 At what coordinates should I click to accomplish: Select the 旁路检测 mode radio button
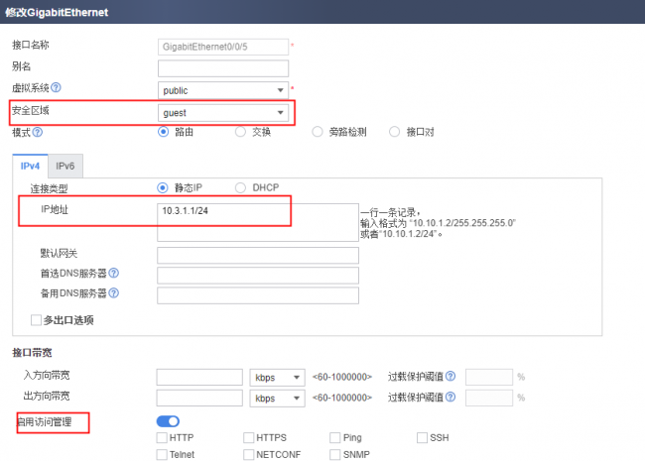pyautogui.click(x=318, y=132)
